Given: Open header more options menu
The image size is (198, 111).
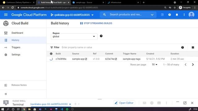Looking at the screenshot, I should tap(184, 15).
